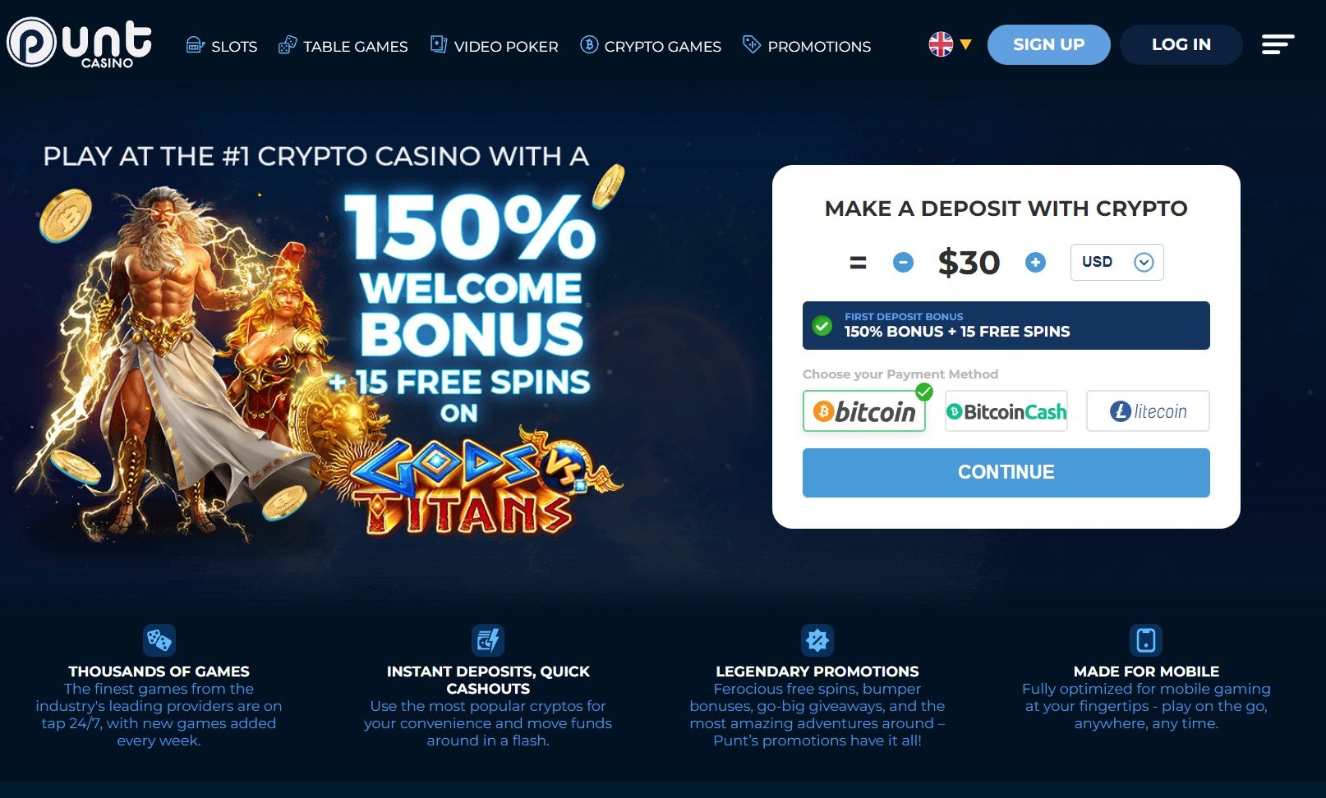Decrease deposit amount with minus button

903,263
